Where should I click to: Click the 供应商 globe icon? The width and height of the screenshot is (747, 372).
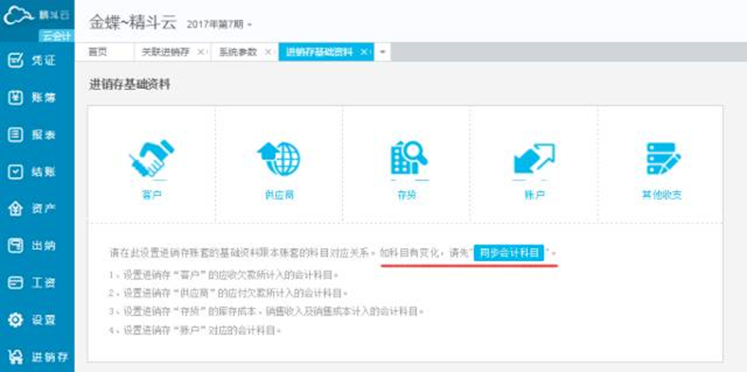[279, 159]
